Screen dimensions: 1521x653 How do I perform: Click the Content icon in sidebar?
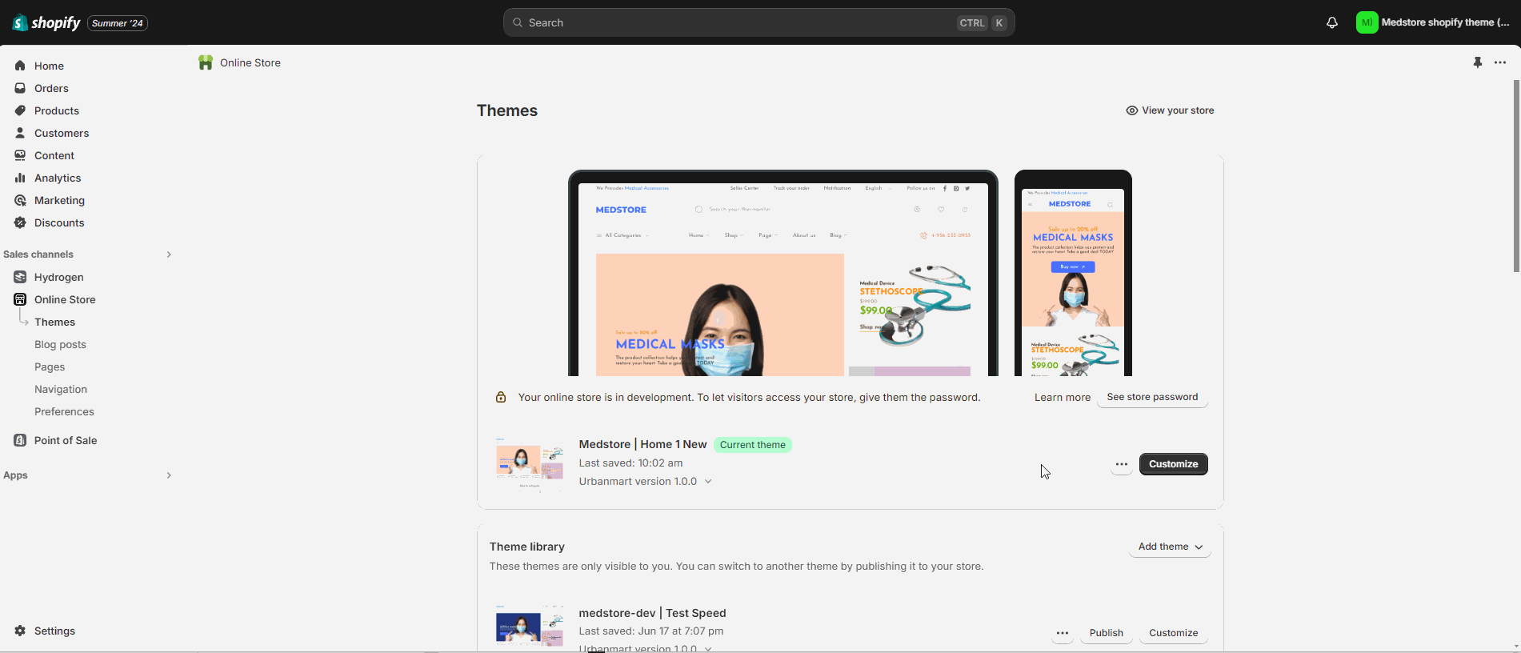coord(20,155)
